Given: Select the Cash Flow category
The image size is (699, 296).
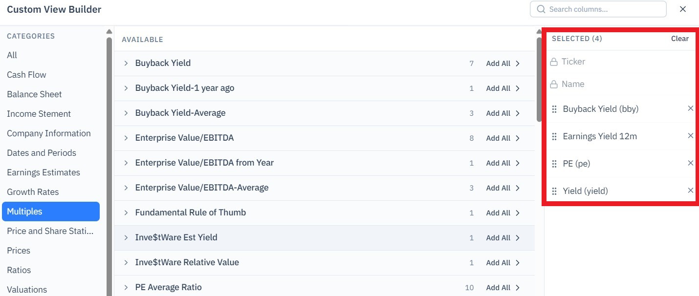Looking at the screenshot, I should pyautogui.click(x=26, y=75).
